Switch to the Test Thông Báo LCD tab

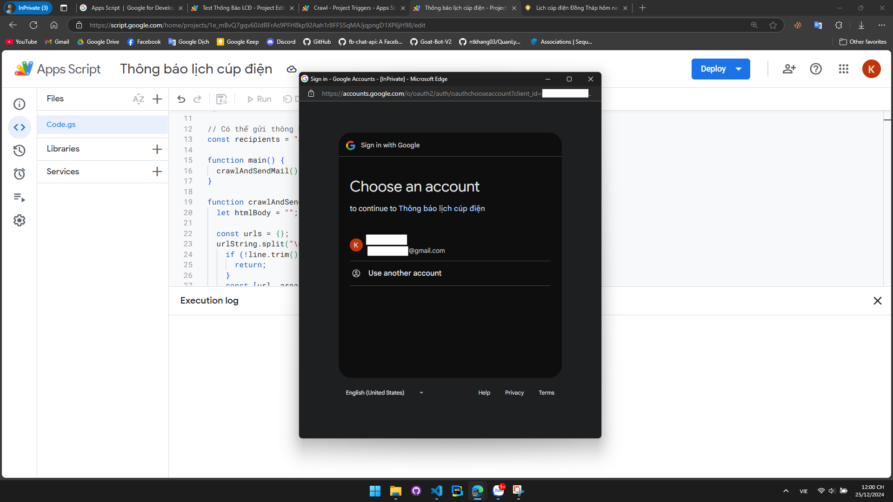[x=242, y=8]
